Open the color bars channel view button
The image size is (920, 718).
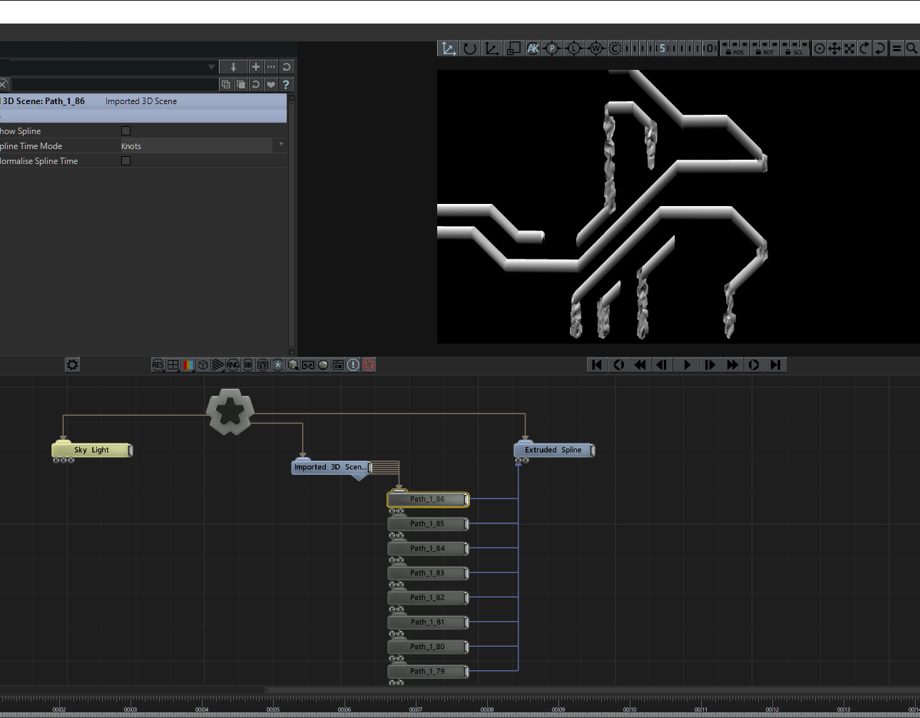(188, 365)
